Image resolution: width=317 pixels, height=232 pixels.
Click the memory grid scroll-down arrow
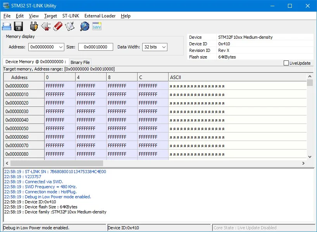pos(310,156)
